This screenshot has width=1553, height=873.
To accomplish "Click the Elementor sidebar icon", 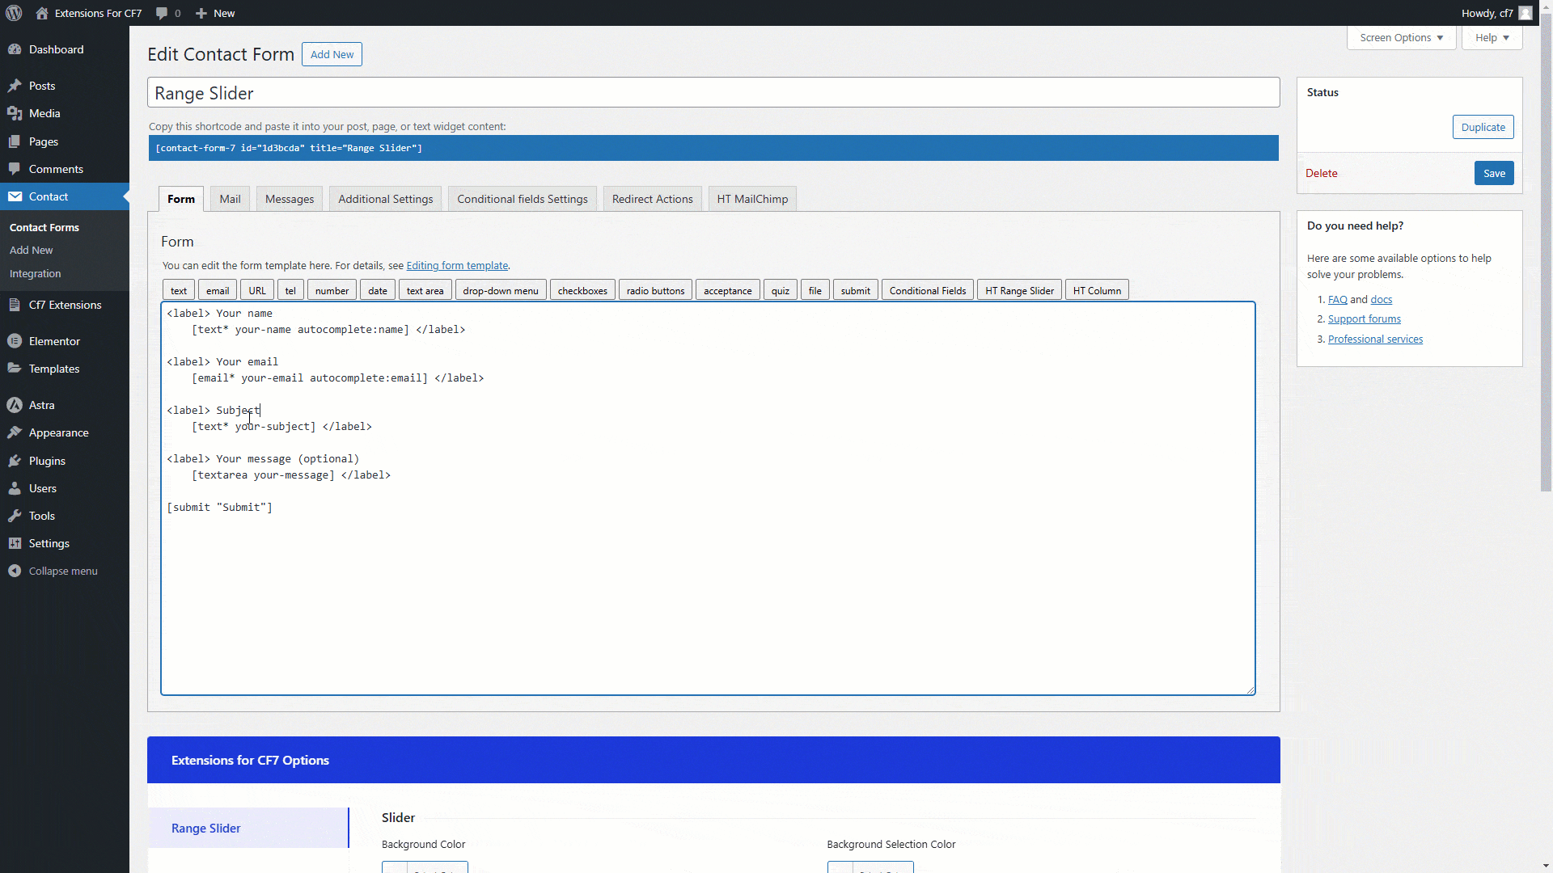I will (x=15, y=341).
